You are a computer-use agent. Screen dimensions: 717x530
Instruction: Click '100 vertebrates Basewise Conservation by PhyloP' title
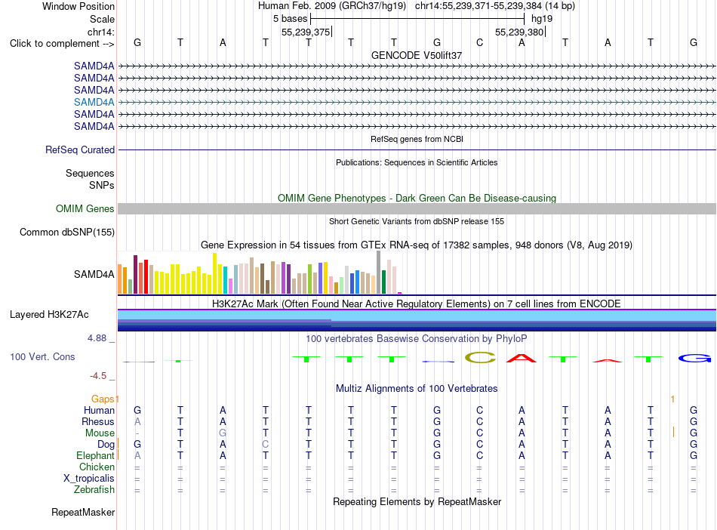[x=417, y=339]
